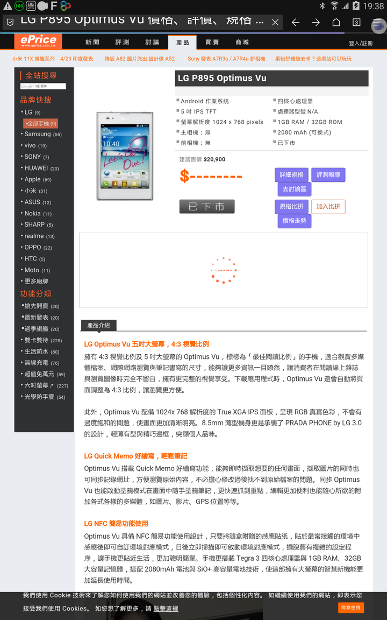Click the 詳細規格 button
This screenshot has width=387, height=620.
(291, 175)
